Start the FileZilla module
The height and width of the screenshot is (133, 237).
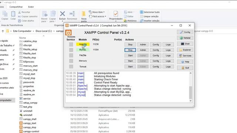click(x=130, y=55)
